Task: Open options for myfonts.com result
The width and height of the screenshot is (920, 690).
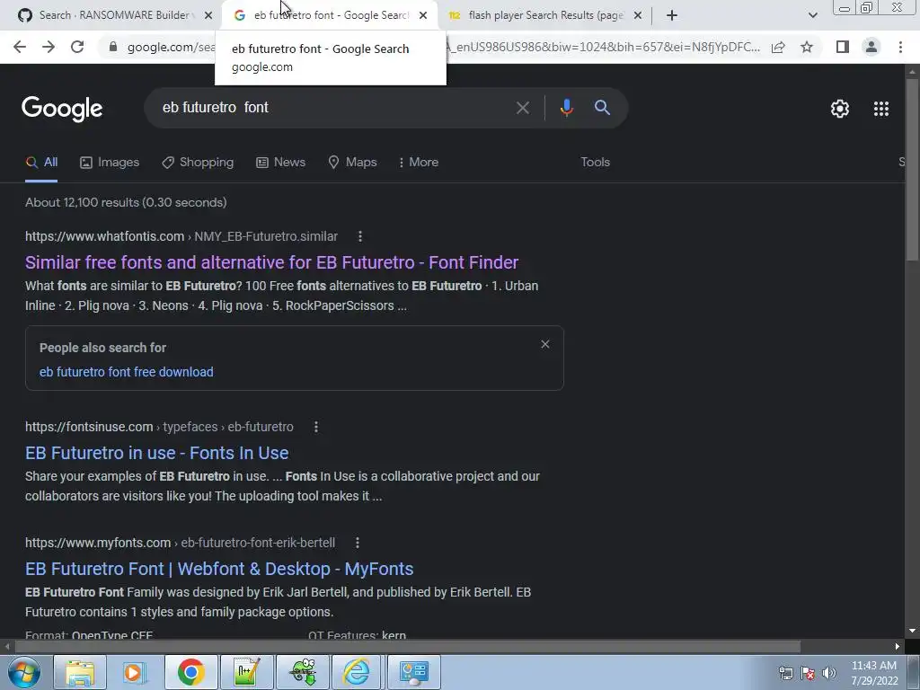Action: pyautogui.click(x=358, y=543)
